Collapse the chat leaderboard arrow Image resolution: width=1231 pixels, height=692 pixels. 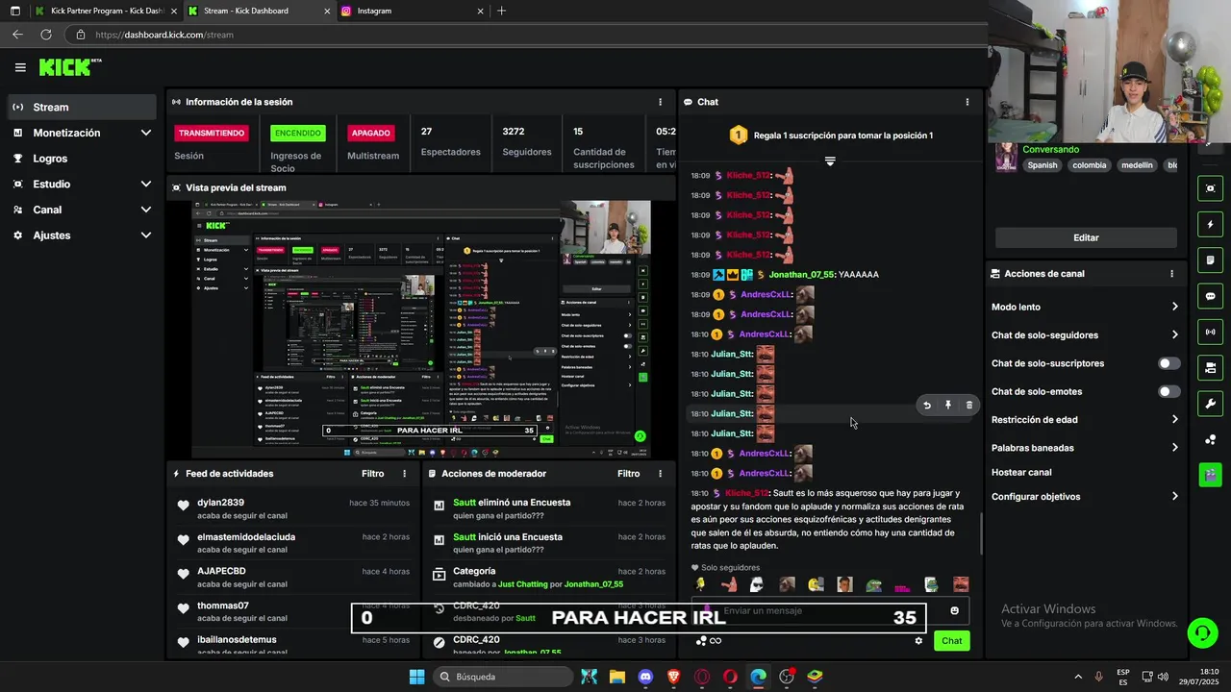click(x=830, y=161)
